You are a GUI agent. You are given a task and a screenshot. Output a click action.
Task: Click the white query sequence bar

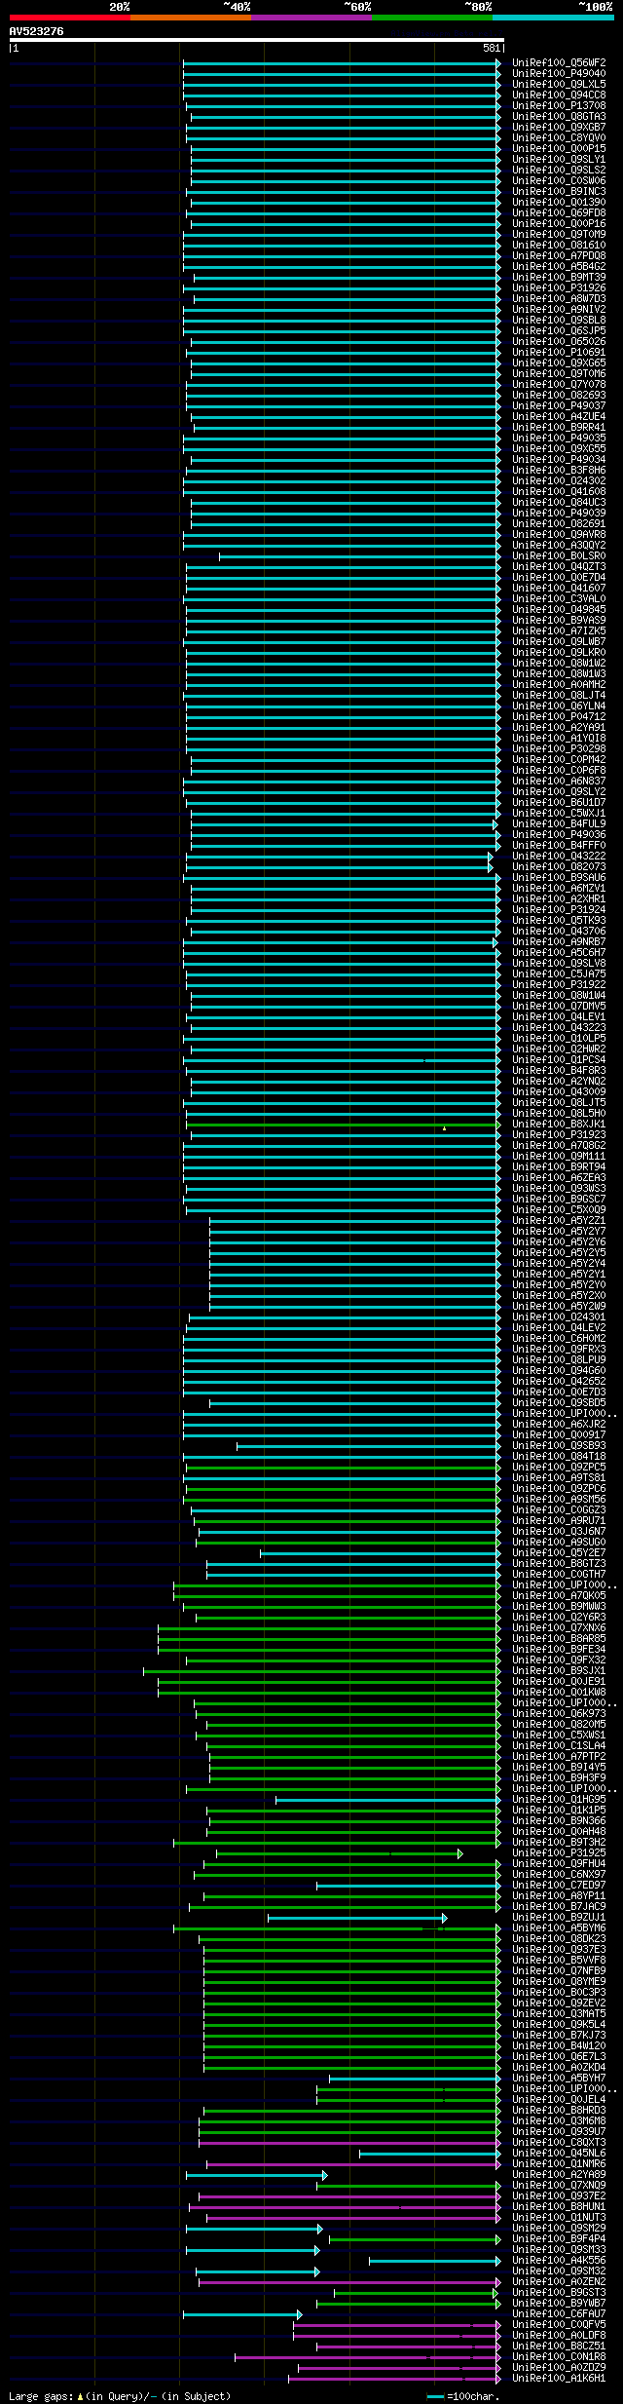pos(256,40)
